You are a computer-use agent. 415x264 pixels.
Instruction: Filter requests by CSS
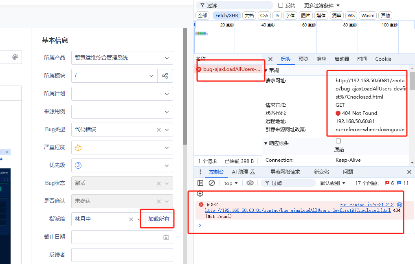pyautogui.click(x=264, y=15)
